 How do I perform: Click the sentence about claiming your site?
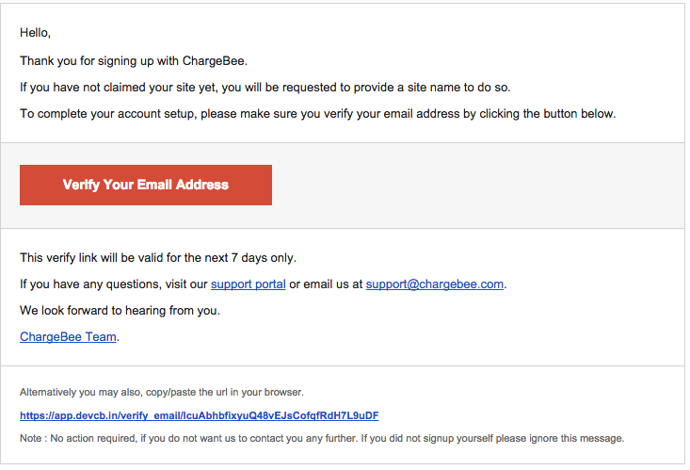[265, 88]
